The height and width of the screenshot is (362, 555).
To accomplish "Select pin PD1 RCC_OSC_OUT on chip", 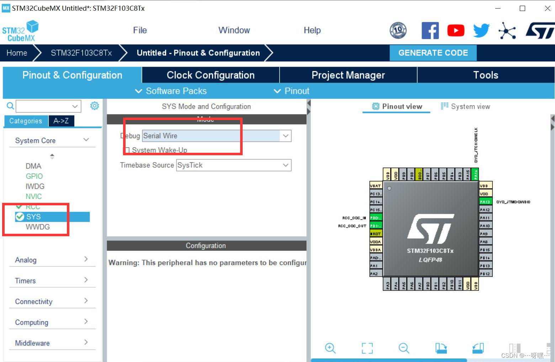I will [376, 226].
